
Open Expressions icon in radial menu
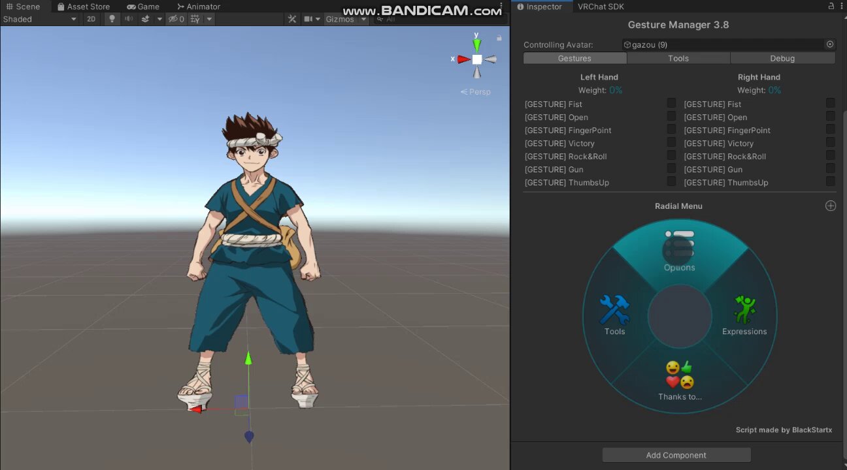[x=744, y=309]
